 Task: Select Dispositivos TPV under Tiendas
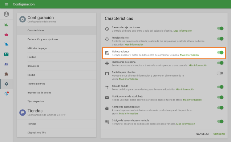click(x=36, y=132)
